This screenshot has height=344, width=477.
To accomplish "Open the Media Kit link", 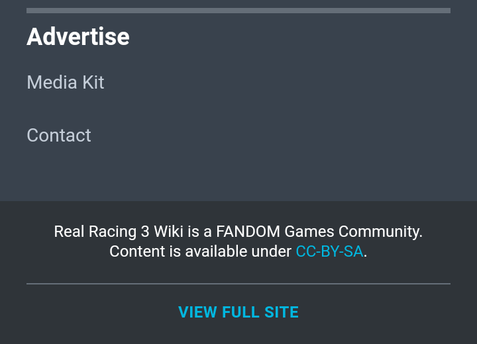I will 66,83.
